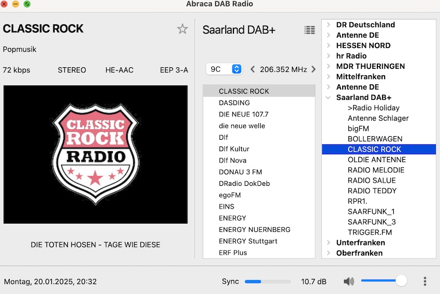Mute audio with the speaker icon

pyautogui.click(x=348, y=281)
